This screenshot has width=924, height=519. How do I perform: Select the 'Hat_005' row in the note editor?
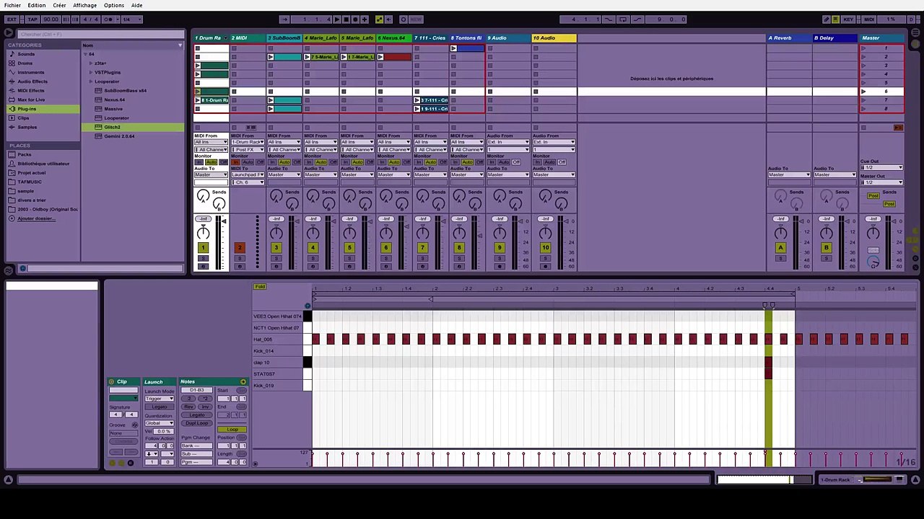coord(278,340)
